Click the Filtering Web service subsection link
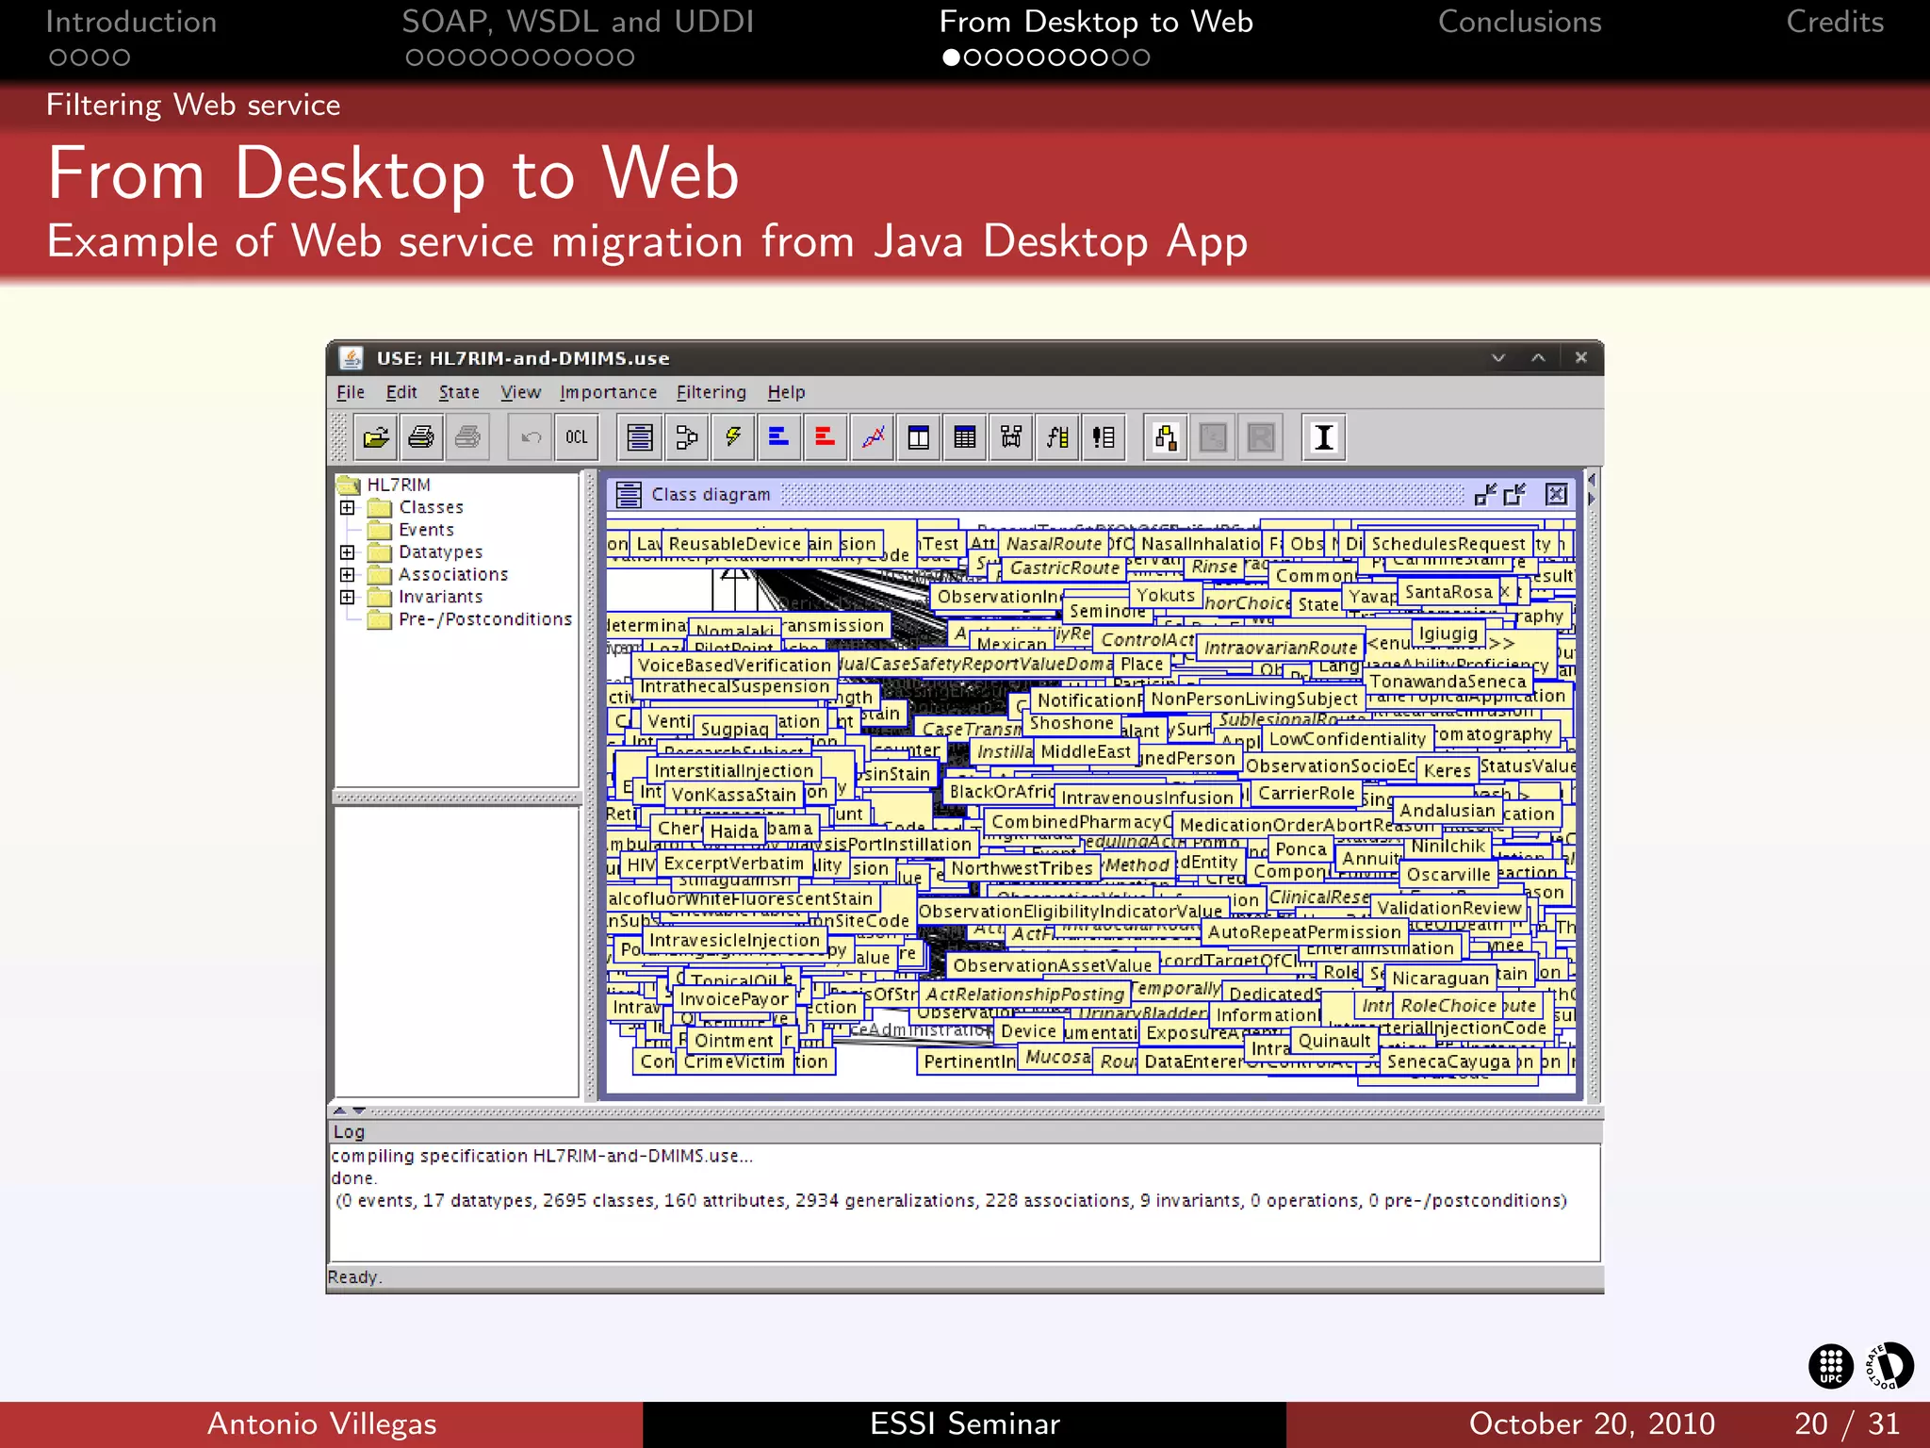Image resolution: width=1930 pixels, height=1448 pixels. pyautogui.click(x=193, y=105)
